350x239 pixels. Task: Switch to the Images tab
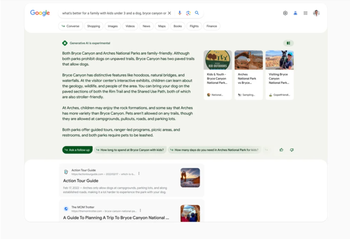(113, 26)
